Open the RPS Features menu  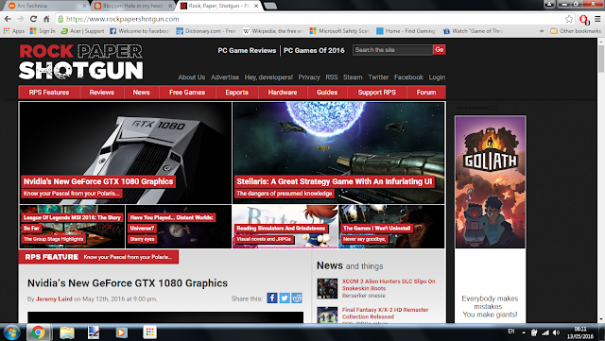tap(49, 93)
